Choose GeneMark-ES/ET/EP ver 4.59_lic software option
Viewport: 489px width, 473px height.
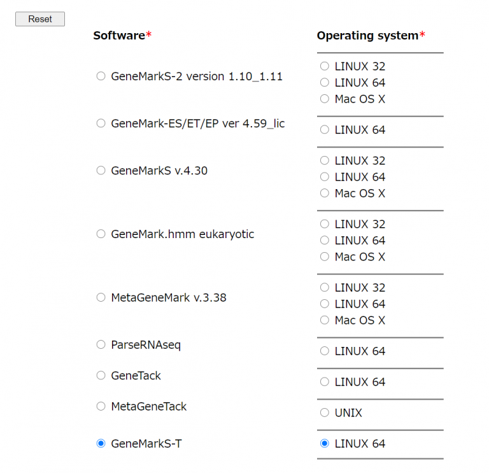coord(101,124)
